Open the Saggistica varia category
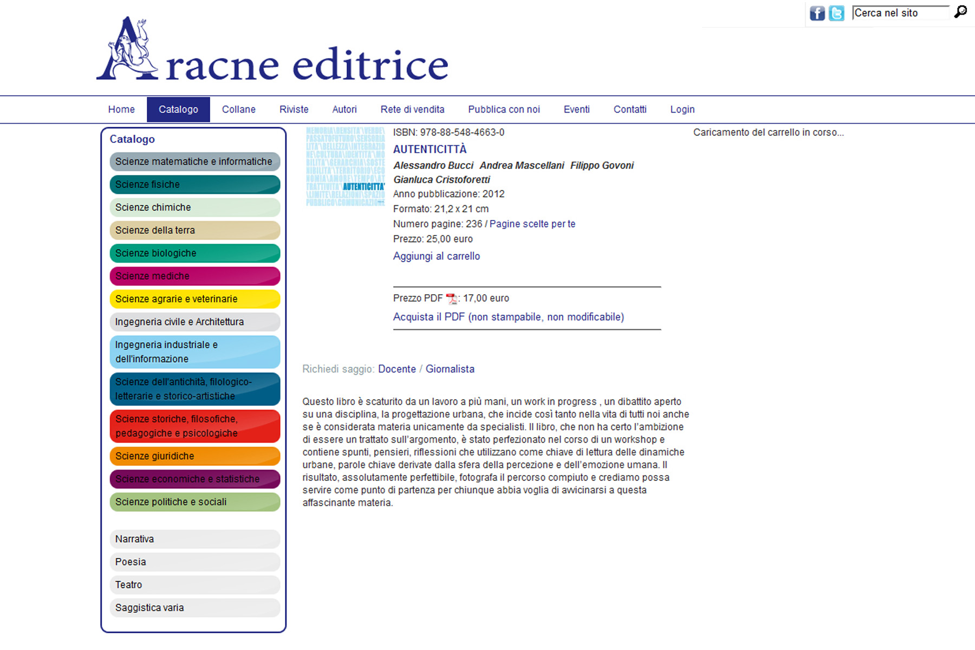Image resolution: width=975 pixels, height=650 pixels. (x=195, y=608)
